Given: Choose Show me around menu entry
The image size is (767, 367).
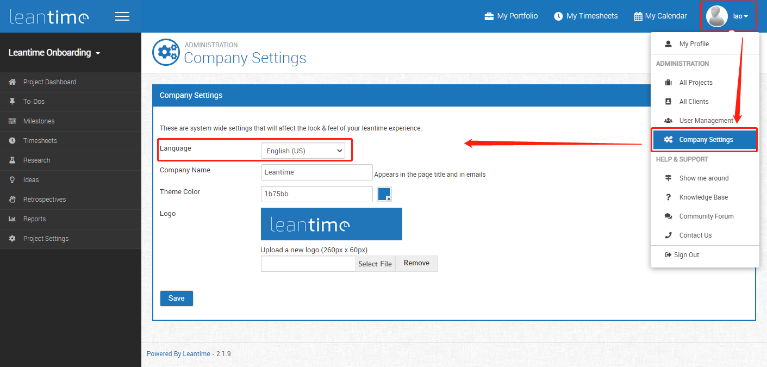Looking at the screenshot, I should coord(705,178).
